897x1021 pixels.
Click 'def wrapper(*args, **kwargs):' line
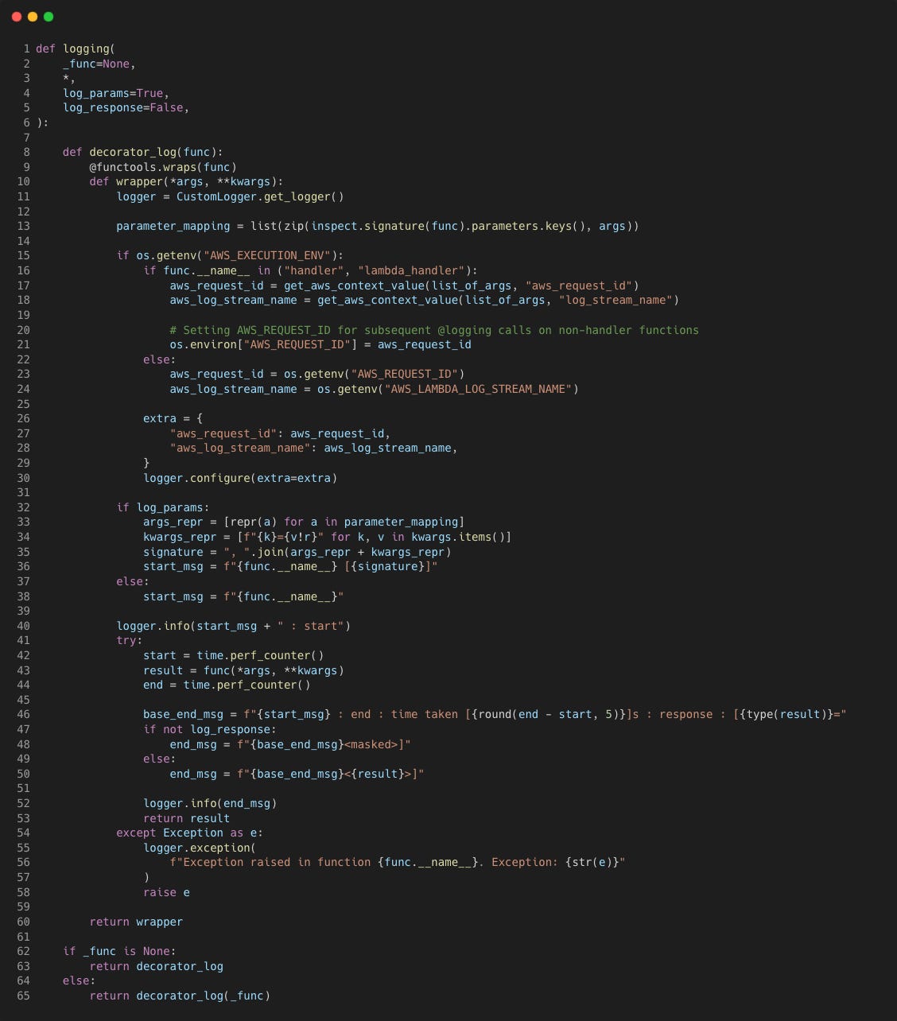(186, 181)
